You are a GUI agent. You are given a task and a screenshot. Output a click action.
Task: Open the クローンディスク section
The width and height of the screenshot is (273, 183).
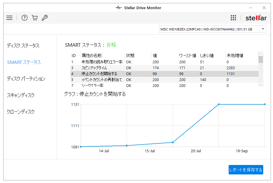20,112
